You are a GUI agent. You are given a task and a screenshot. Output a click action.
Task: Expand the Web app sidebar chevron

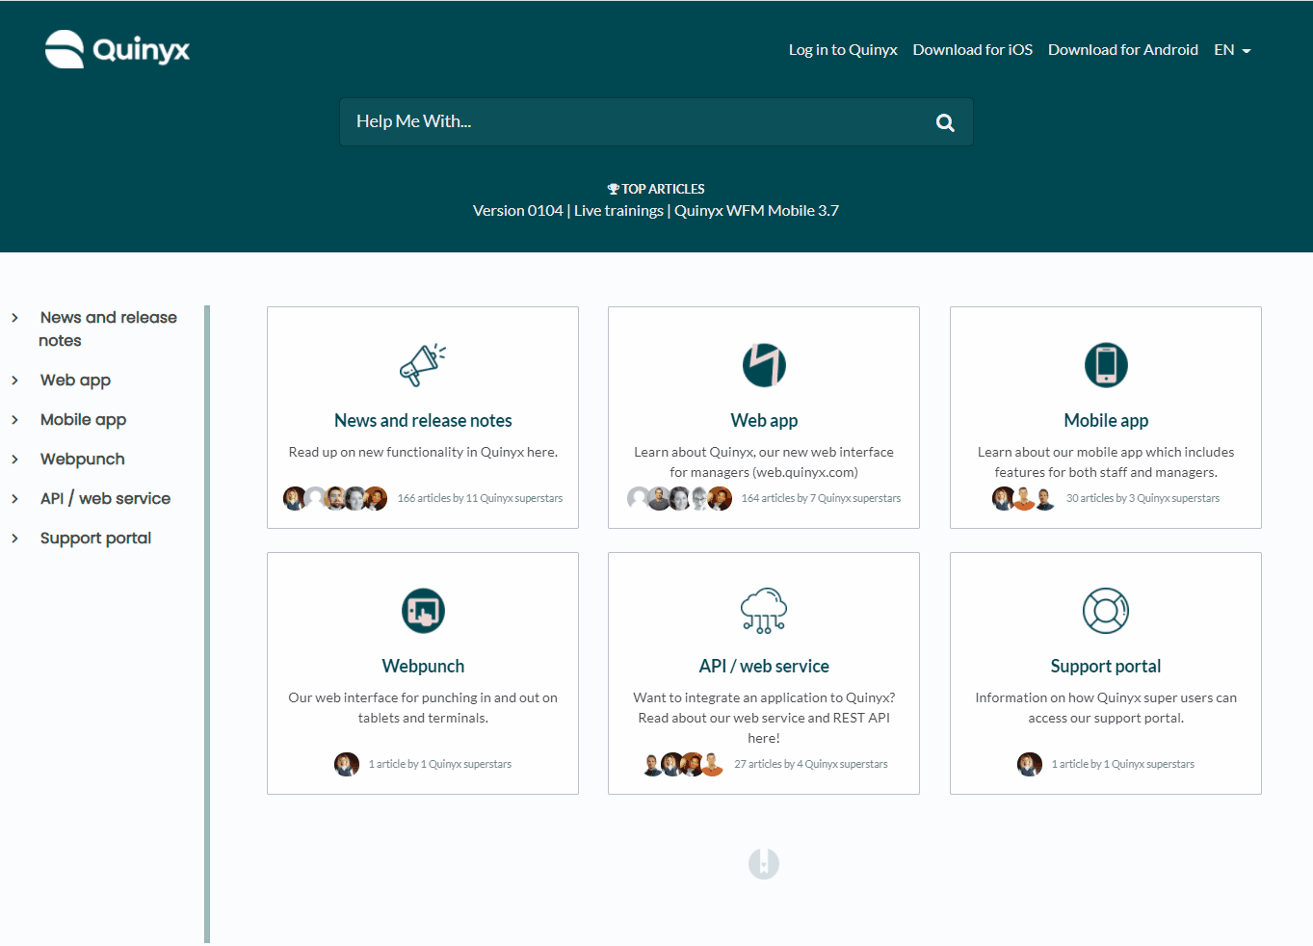[14, 381]
